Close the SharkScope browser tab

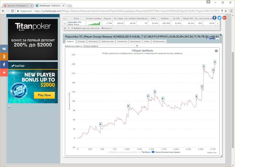coord(64,5)
